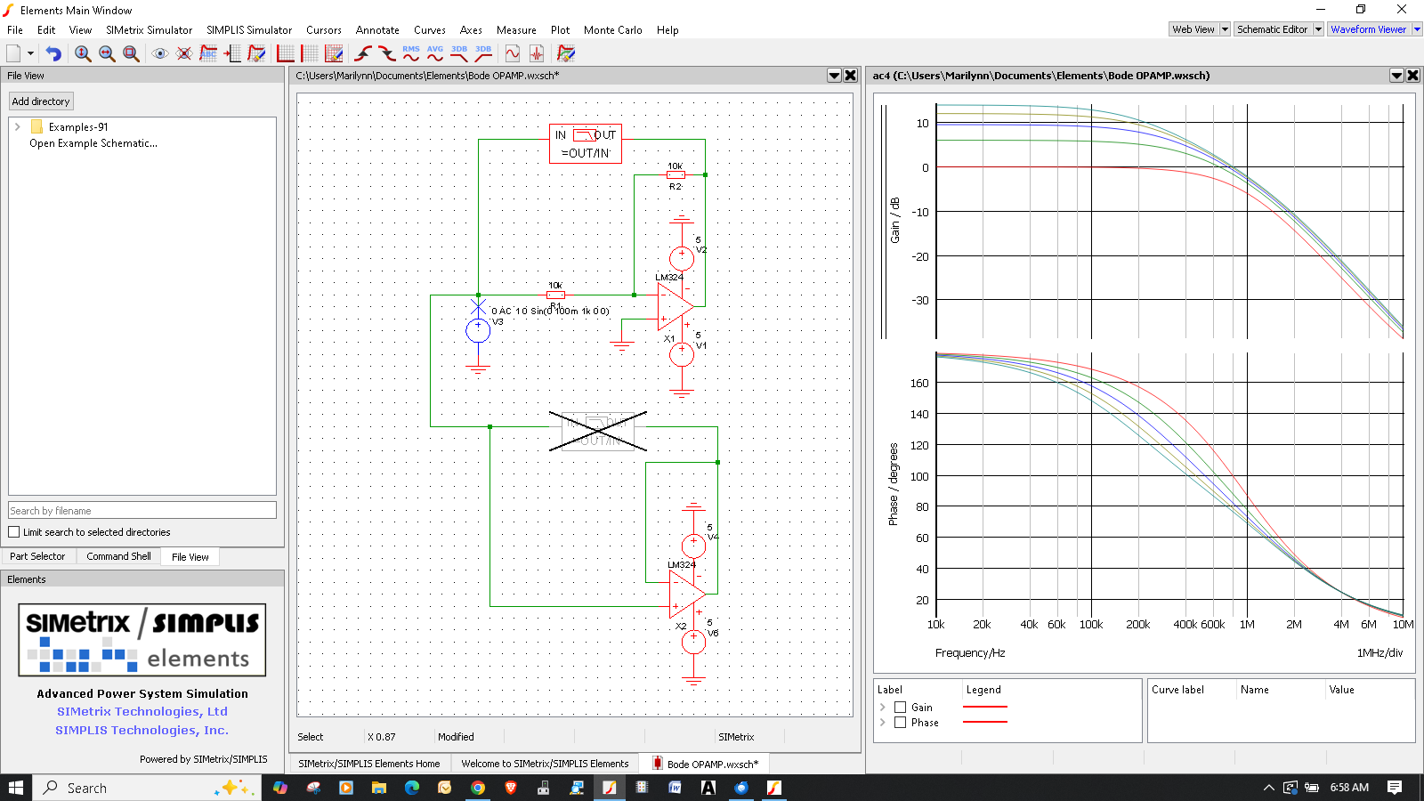The width and height of the screenshot is (1424, 801).
Task: Check the Phase curve checkbox
Action: click(x=901, y=723)
